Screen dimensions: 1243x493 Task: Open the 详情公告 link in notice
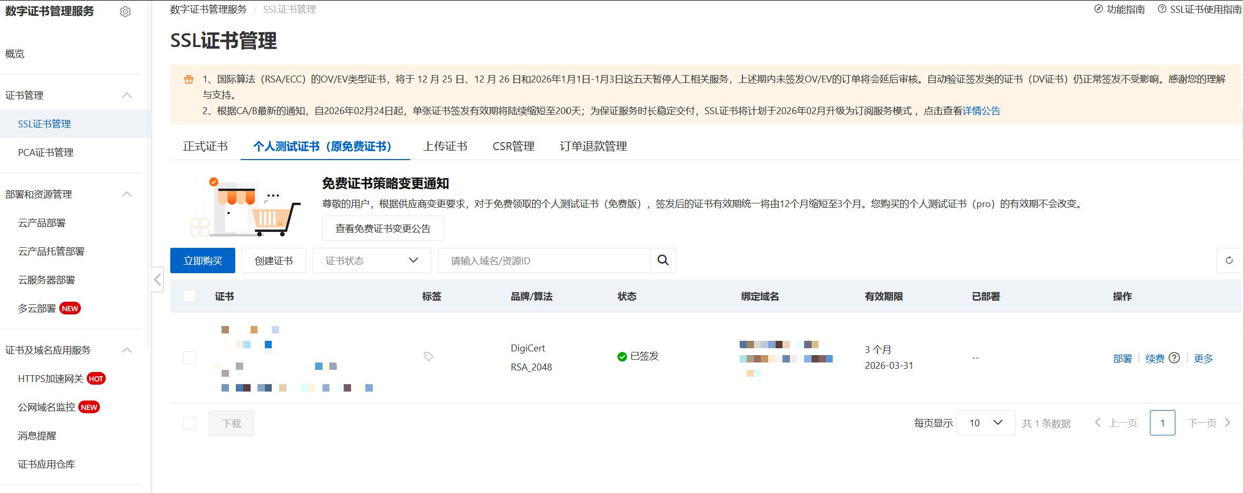tap(981, 110)
